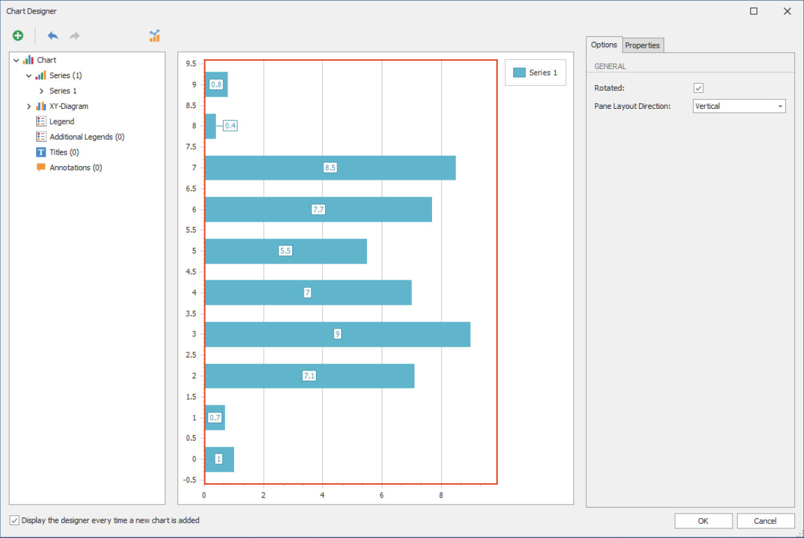Expand the XY-Diagram tree node

click(x=28, y=106)
